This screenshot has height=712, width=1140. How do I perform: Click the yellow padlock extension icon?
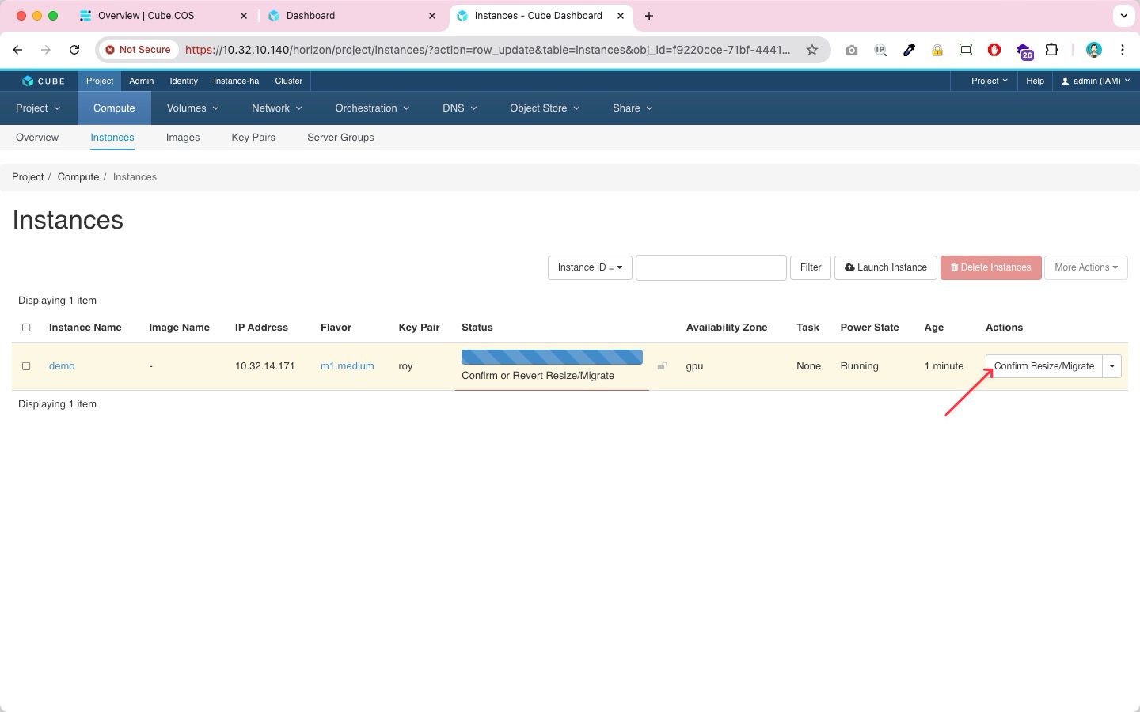[x=937, y=50]
